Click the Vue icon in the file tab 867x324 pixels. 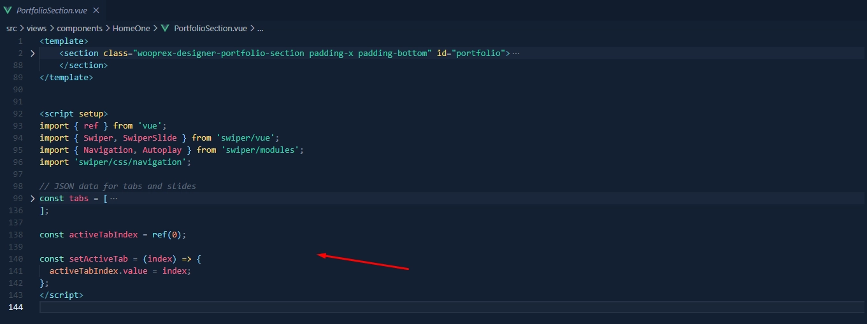point(8,10)
